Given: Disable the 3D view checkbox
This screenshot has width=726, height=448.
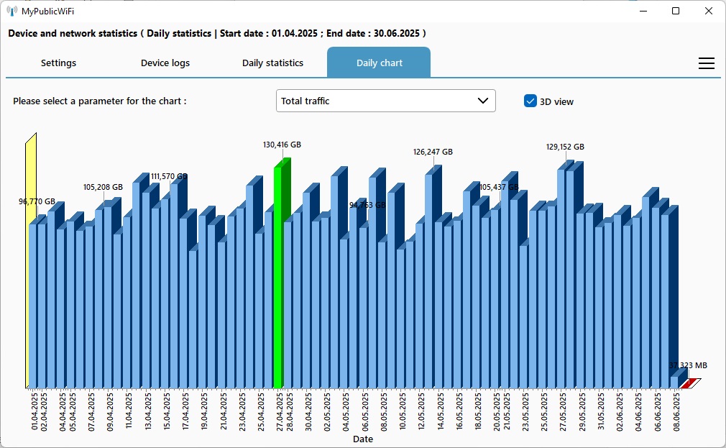Looking at the screenshot, I should pyautogui.click(x=530, y=101).
